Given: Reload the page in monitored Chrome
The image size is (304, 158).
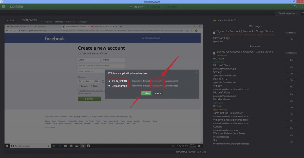Looking at the screenshot, I should (x=15, y=31).
